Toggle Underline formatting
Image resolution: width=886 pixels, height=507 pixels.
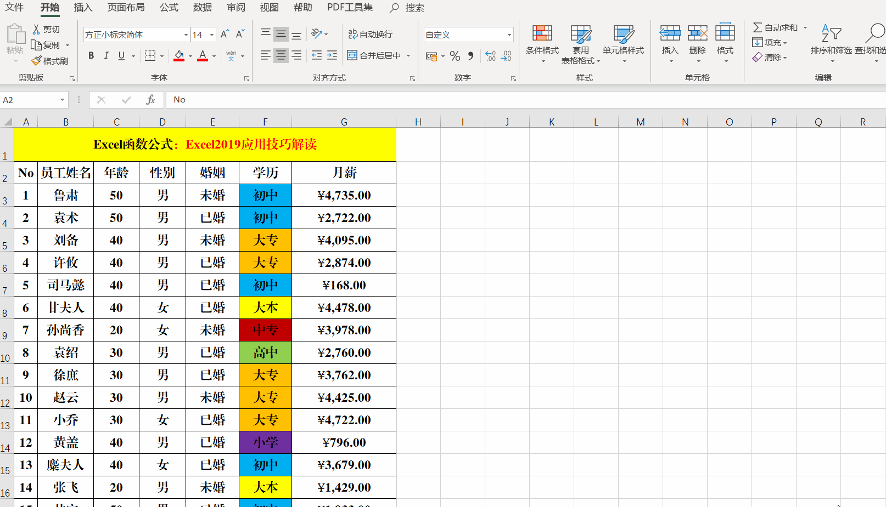121,55
